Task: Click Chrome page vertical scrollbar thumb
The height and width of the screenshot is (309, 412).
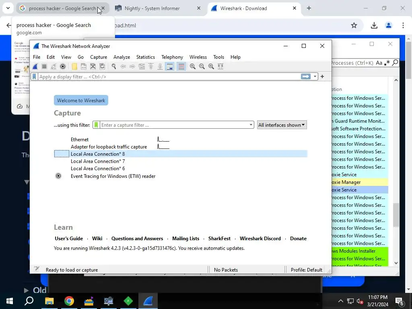Action: (x=409, y=60)
